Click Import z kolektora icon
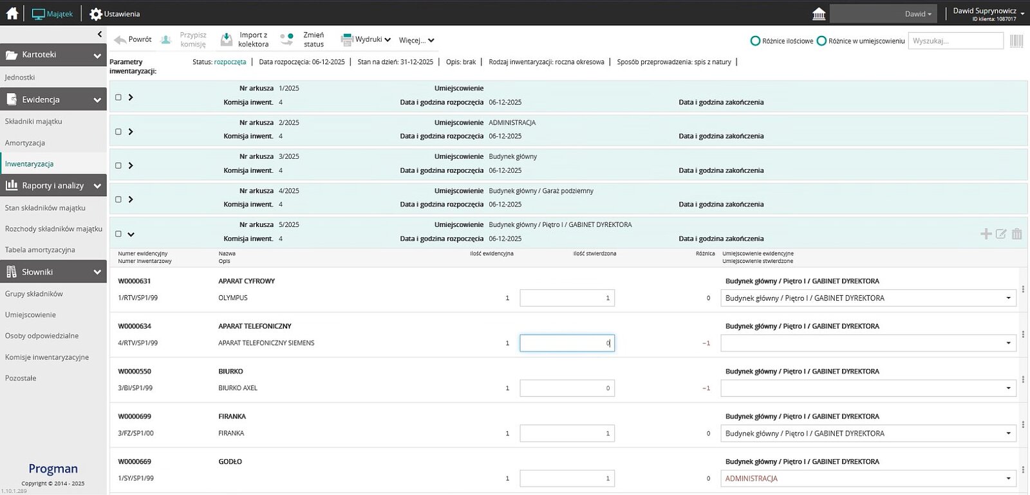 [x=227, y=40]
